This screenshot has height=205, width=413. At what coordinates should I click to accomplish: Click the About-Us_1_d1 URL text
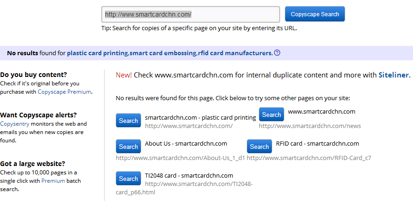coord(180,158)
